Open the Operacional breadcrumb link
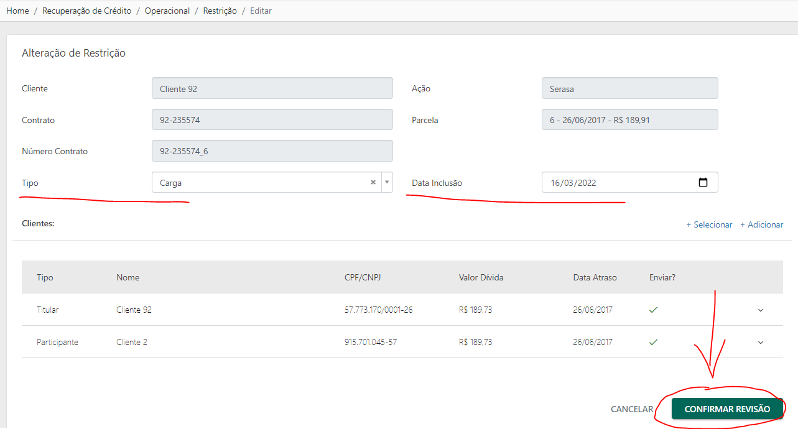Image resolution: width=798 pixels, height=429 pixels. [167, 11]
